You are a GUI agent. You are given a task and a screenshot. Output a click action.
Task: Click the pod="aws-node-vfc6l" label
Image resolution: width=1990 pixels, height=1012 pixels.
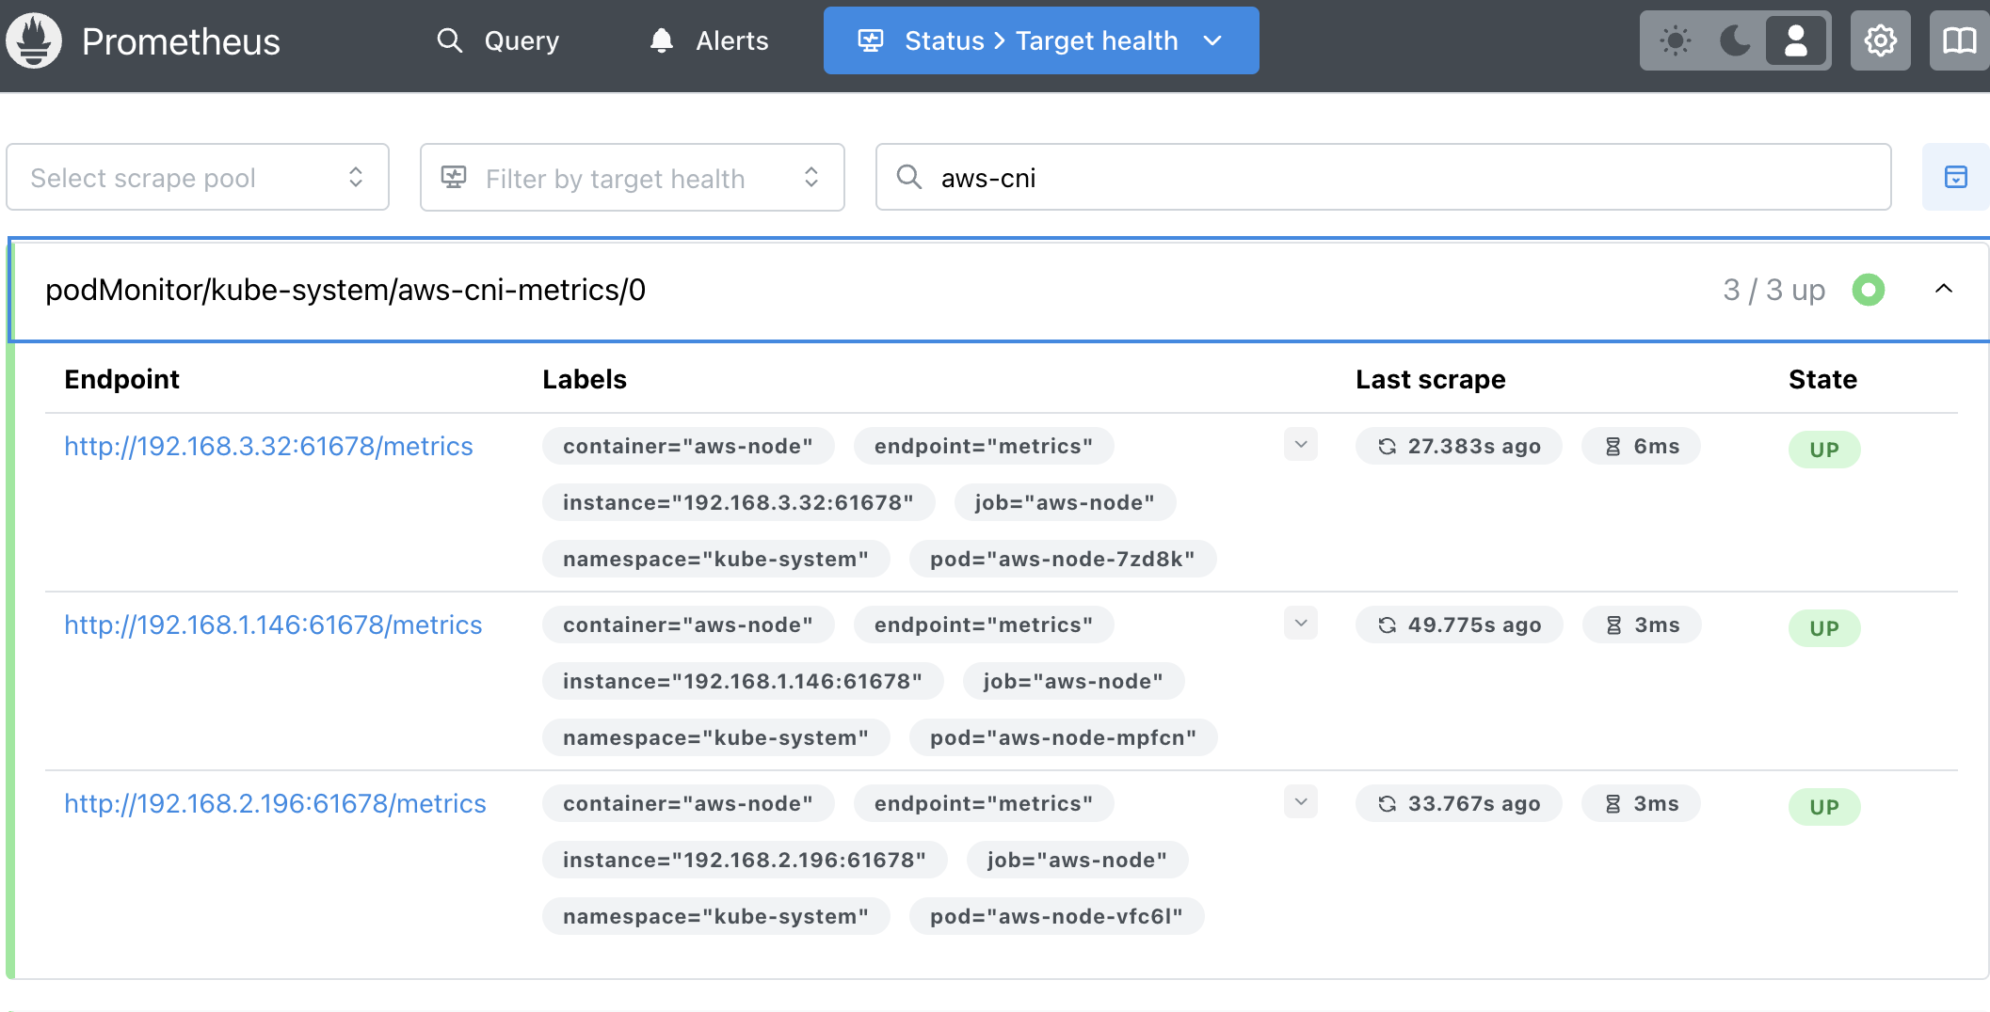[x=1056, y=916]
